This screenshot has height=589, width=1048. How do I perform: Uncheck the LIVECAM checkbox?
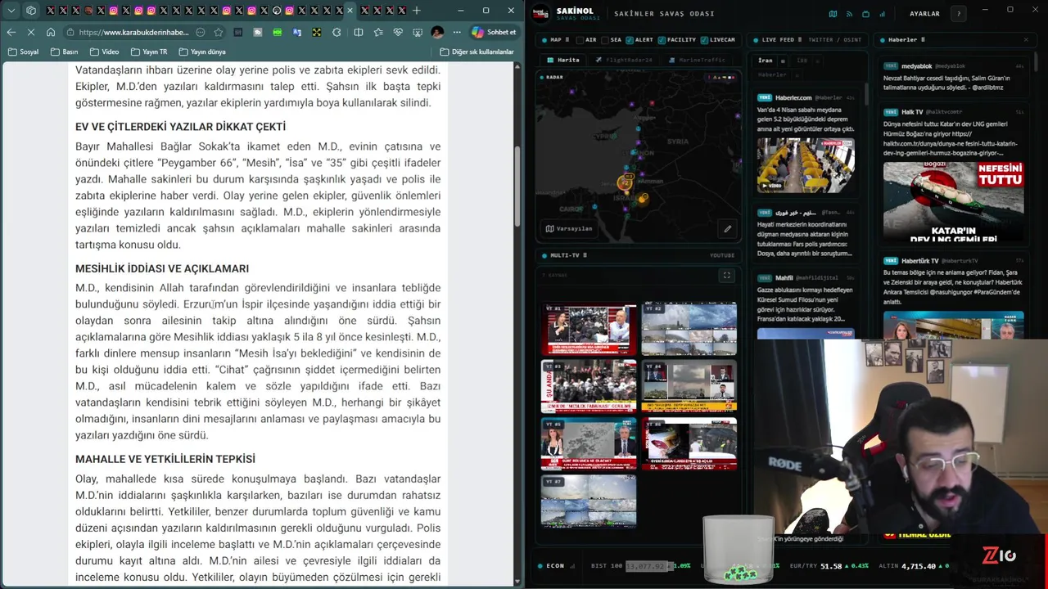[x=702, y=39]
